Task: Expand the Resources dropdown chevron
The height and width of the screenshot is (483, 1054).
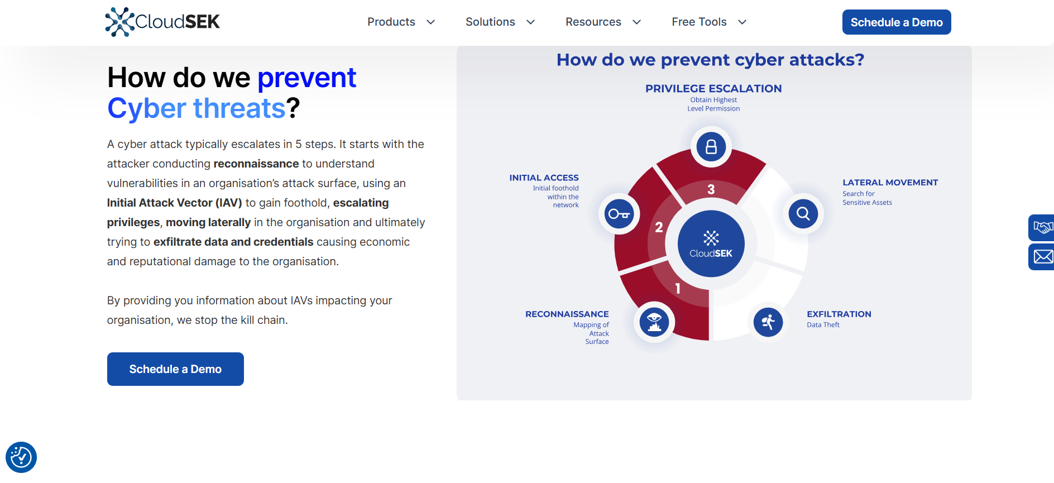Action: (636, 22)
